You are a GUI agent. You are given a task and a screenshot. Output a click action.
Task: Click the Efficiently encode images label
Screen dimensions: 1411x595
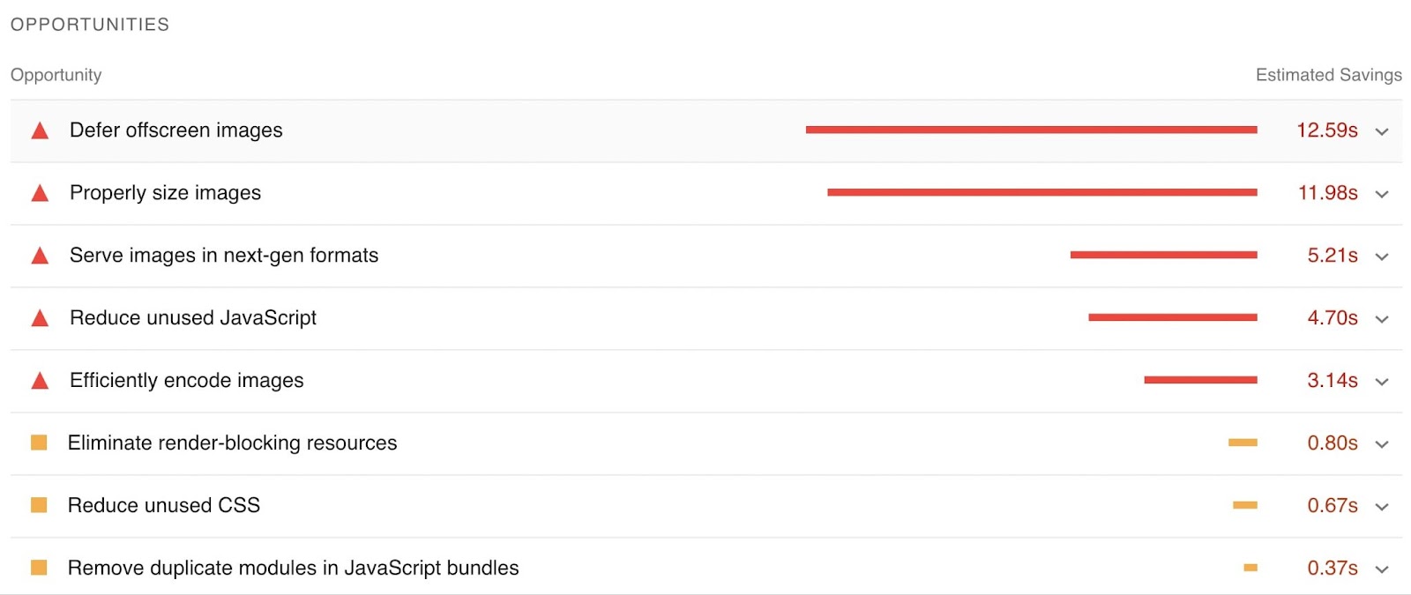[187, 381]
